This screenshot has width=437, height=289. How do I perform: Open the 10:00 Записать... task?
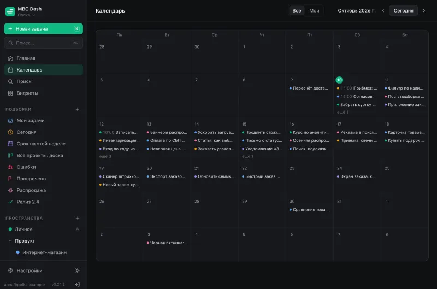[x=119, y=132]
